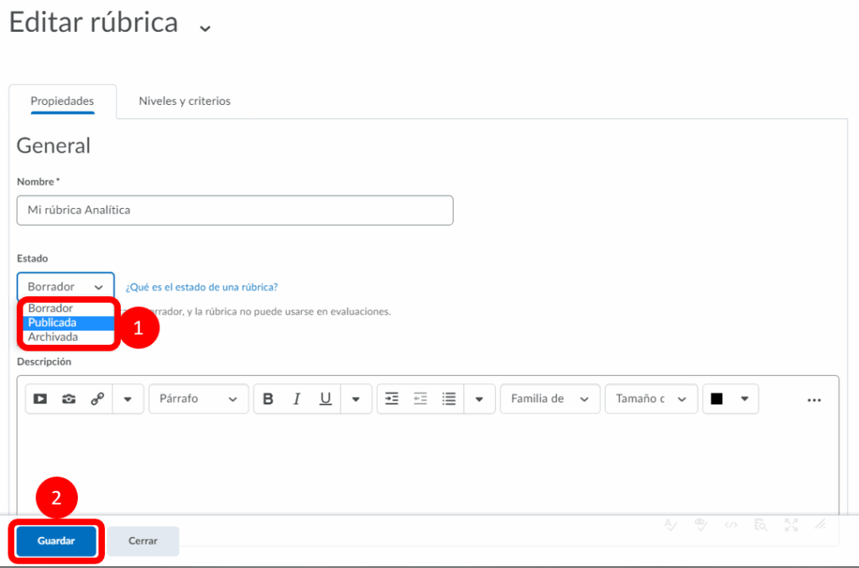Click the insert media (Insertar elementos) icon
Image resolution: width=859 pixels, height=568 pixels.
(x=40, y=399)
